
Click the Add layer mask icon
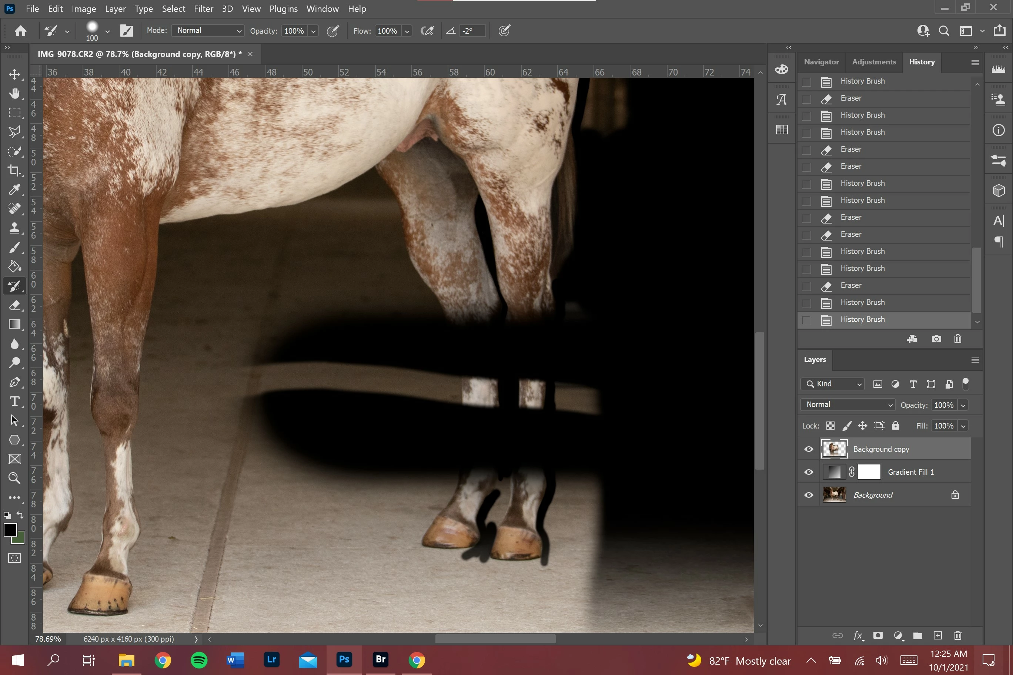pos(878,635)
